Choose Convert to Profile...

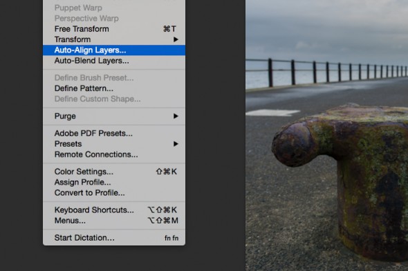tap(114, 193)
